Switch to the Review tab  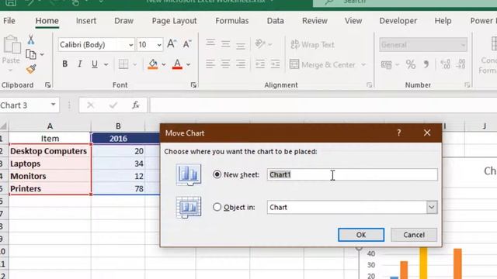click(x=315, y=21)
